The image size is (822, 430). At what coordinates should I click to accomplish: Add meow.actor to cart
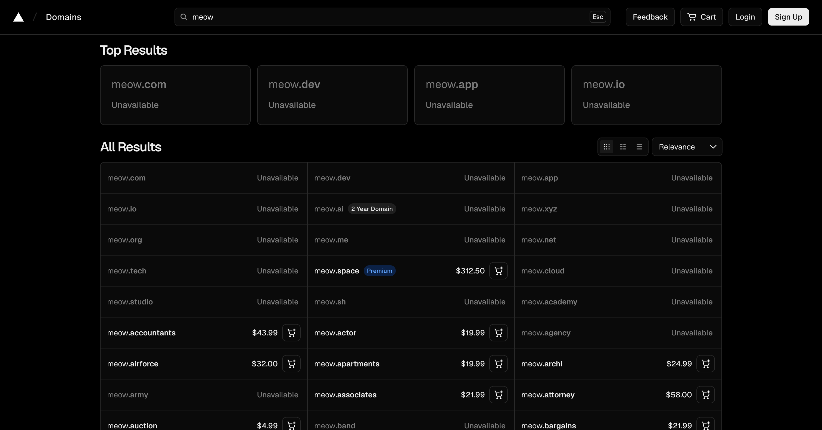(x=499, y=333)
